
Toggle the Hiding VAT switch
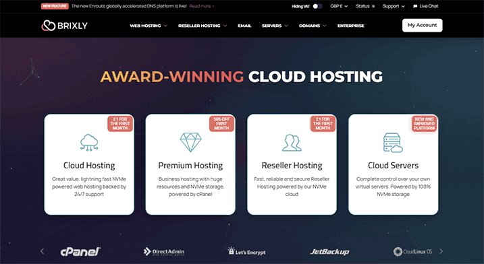(x=318, y=6)
